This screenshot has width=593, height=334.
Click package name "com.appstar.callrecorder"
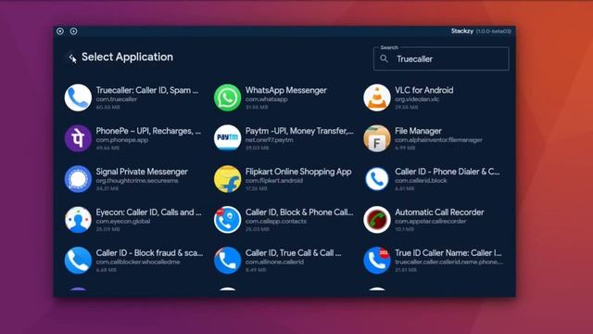coord(430,221)
